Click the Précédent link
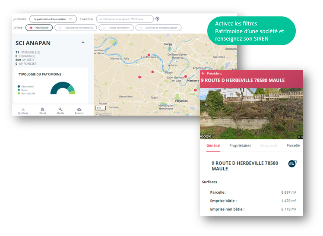 [214, 73]
